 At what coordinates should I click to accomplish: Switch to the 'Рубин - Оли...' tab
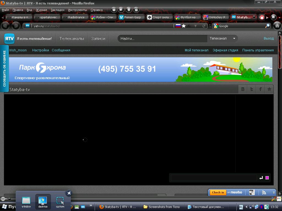[103, 17]
